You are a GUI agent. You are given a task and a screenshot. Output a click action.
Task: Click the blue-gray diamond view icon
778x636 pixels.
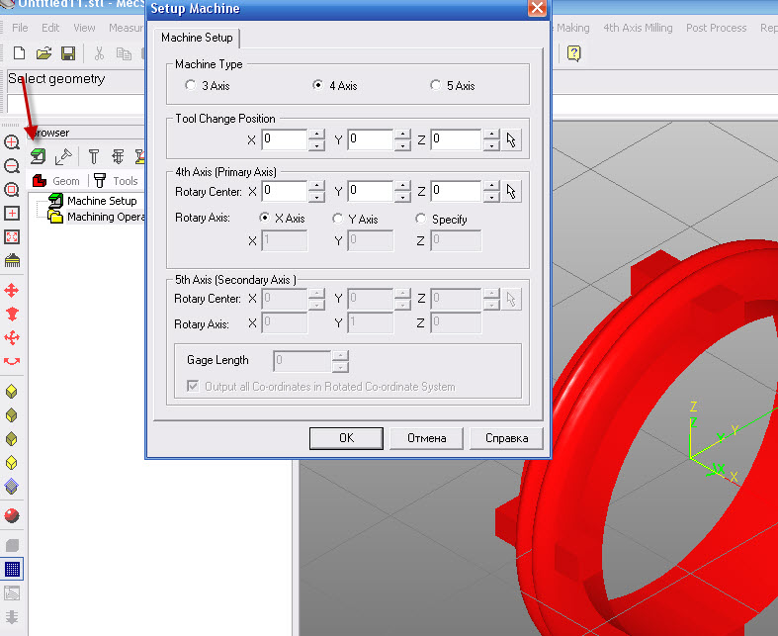[x=12, y=486]
